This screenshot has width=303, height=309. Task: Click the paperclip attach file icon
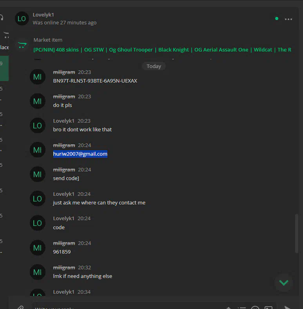pyautogui.click(x=20, y=307)
